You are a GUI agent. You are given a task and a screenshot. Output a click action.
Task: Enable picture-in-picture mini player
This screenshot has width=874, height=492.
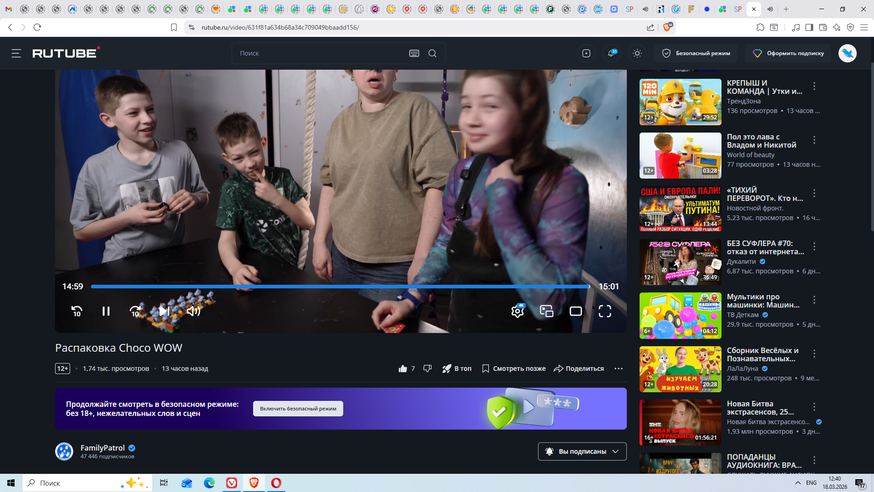click(x=546, y=311)
